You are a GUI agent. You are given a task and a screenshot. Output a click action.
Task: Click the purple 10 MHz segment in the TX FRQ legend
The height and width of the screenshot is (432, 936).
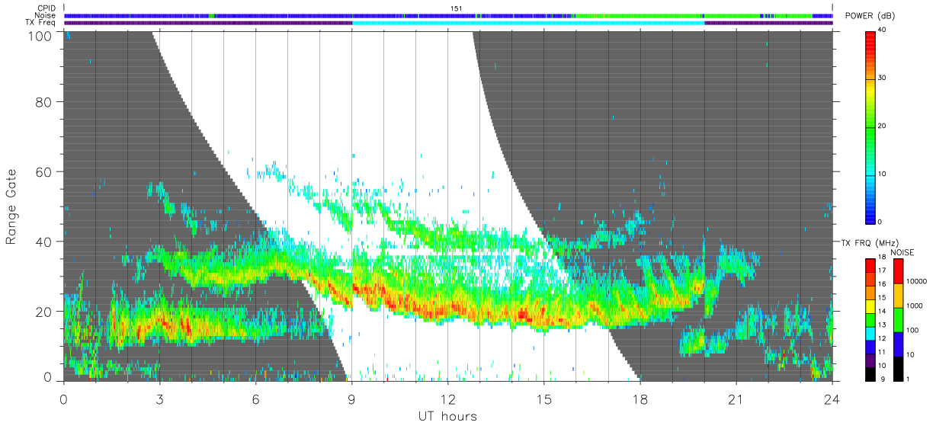pyautogui.click(x=870, y=361)
